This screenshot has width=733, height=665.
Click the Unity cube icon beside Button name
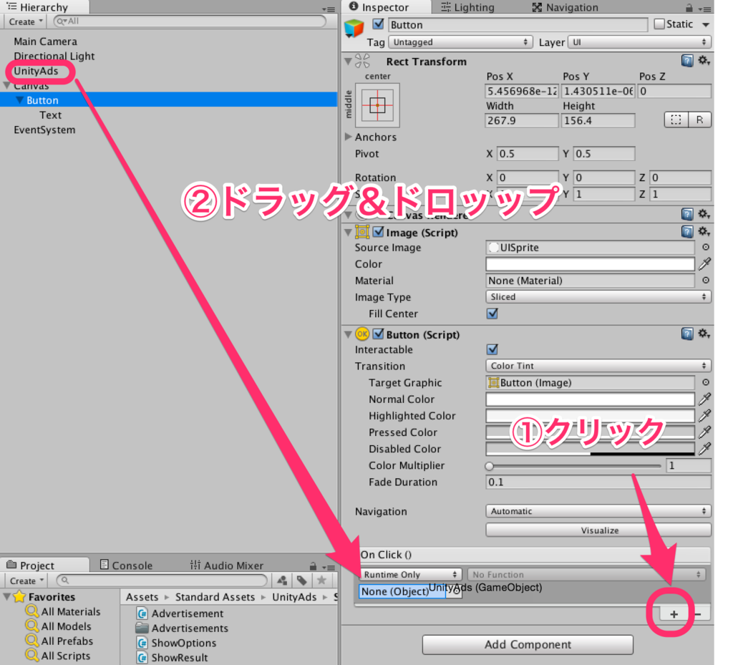click(354, 24)
